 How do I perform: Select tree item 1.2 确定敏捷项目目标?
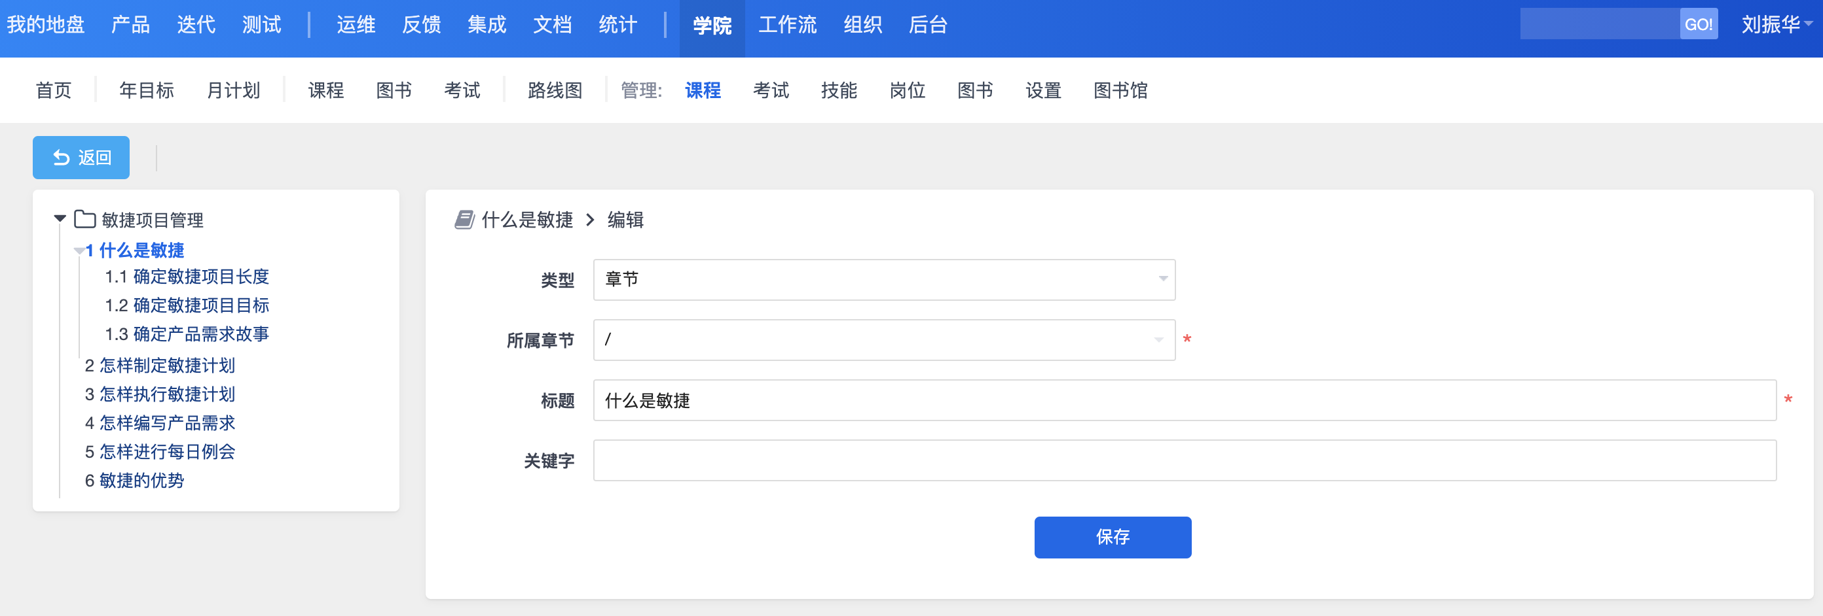[x=187, y=305]
